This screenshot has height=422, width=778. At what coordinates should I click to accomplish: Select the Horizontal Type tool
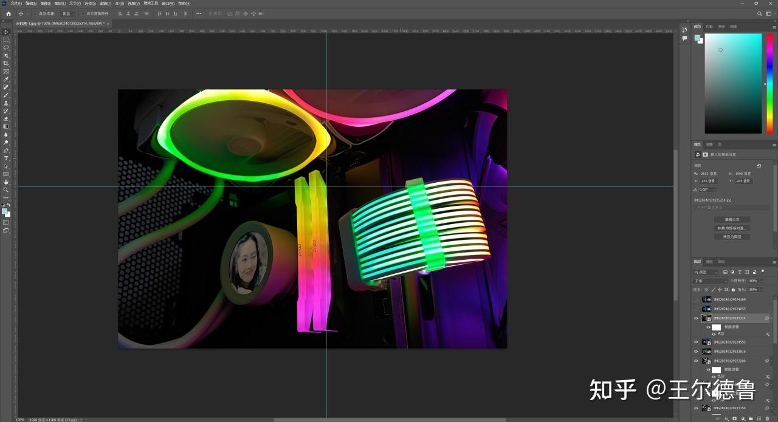click(6, 158)
